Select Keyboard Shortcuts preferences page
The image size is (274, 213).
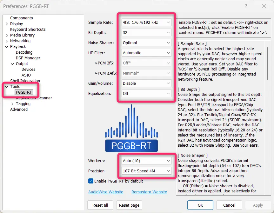point(28,30)
